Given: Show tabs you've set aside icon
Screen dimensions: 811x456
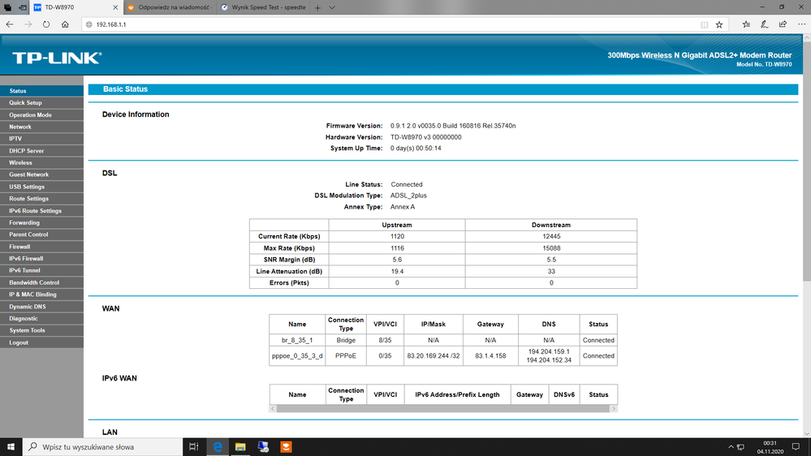Looking at the screenshot, I should tap(8, 8).
